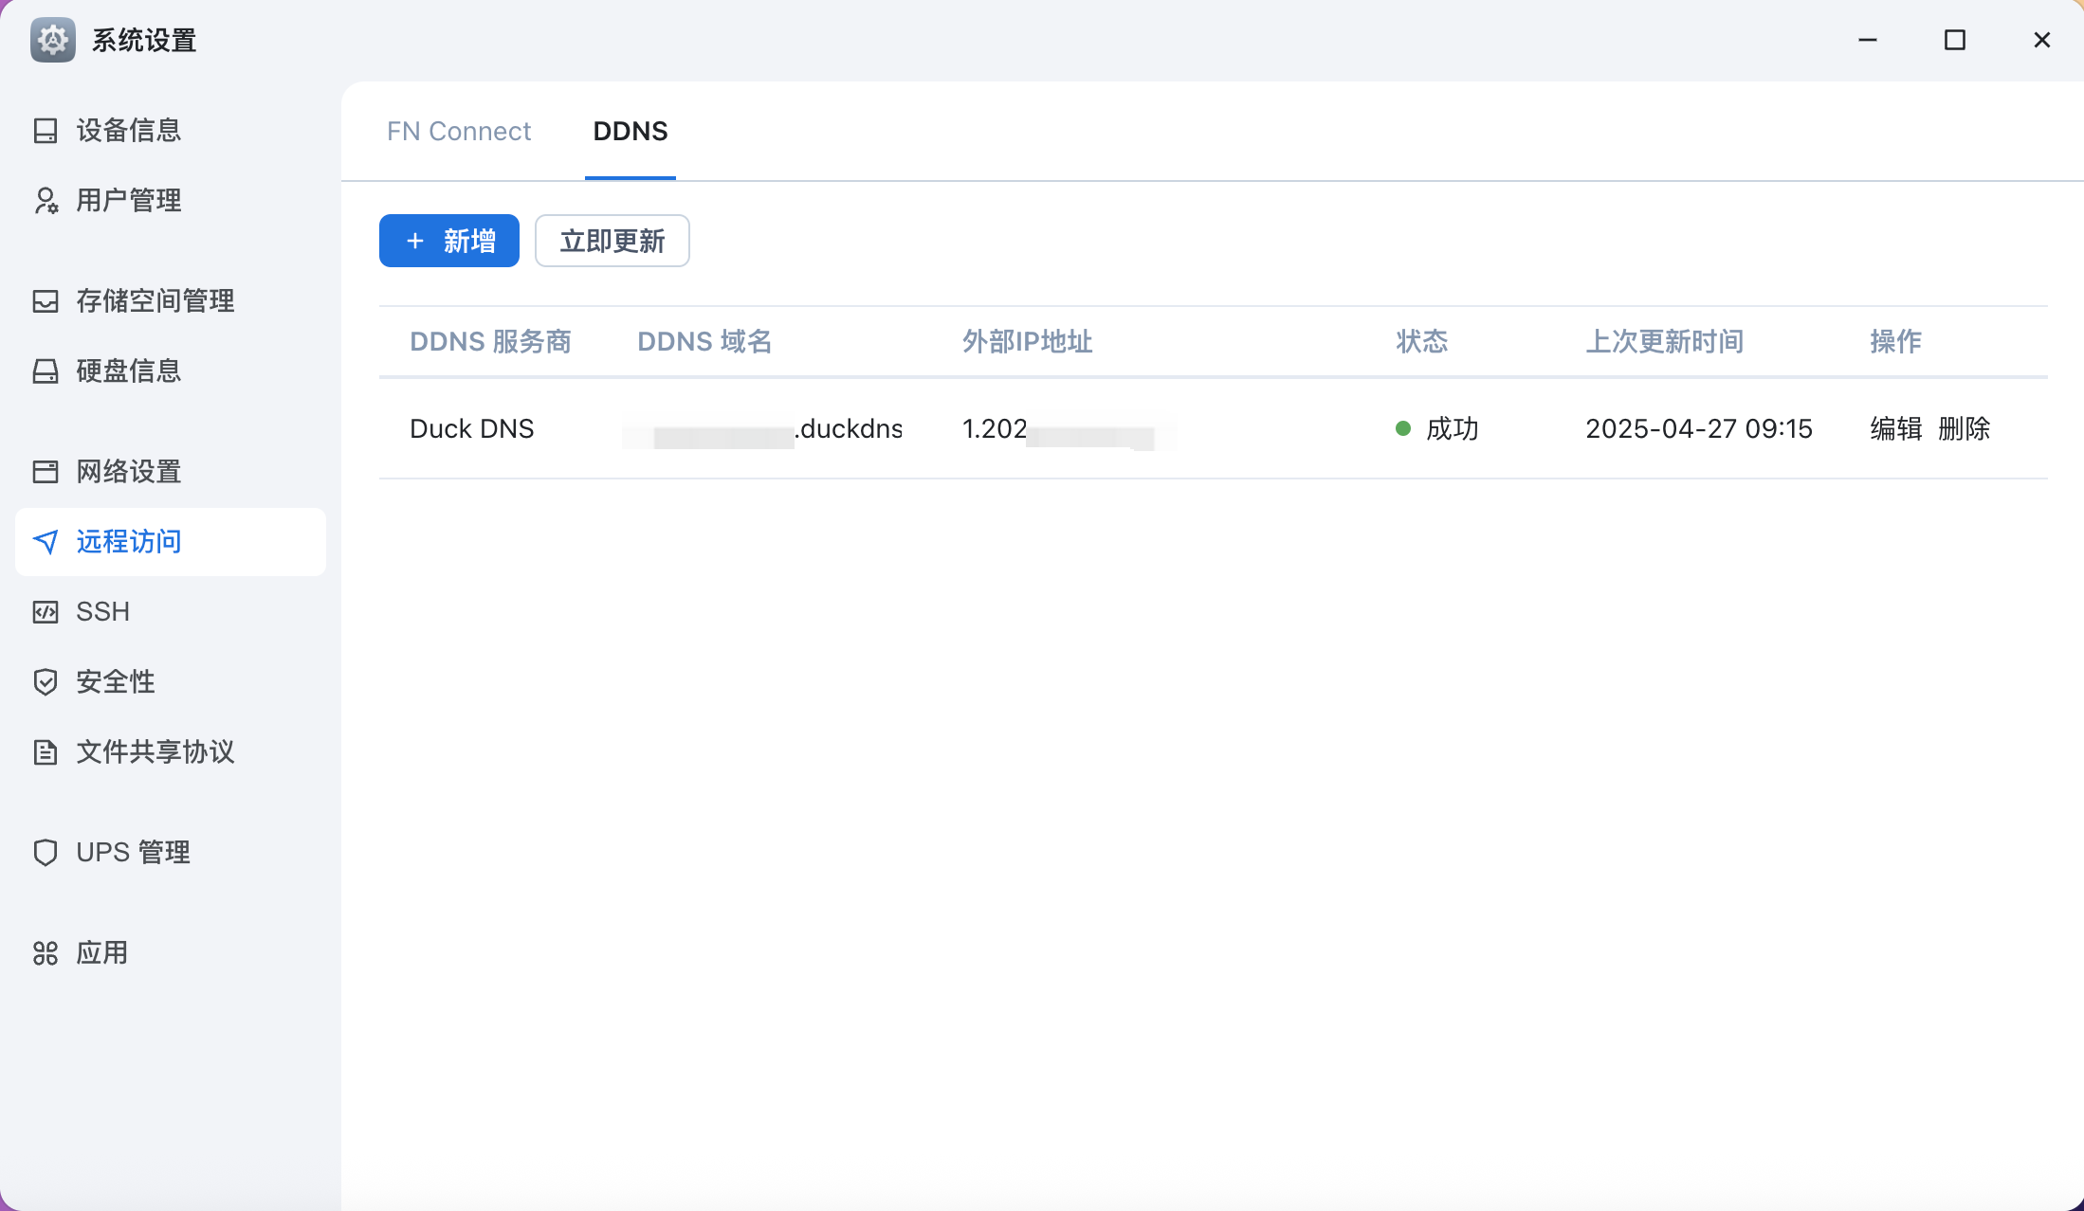Click the 文件共享协议 document icon

(46, 752)
